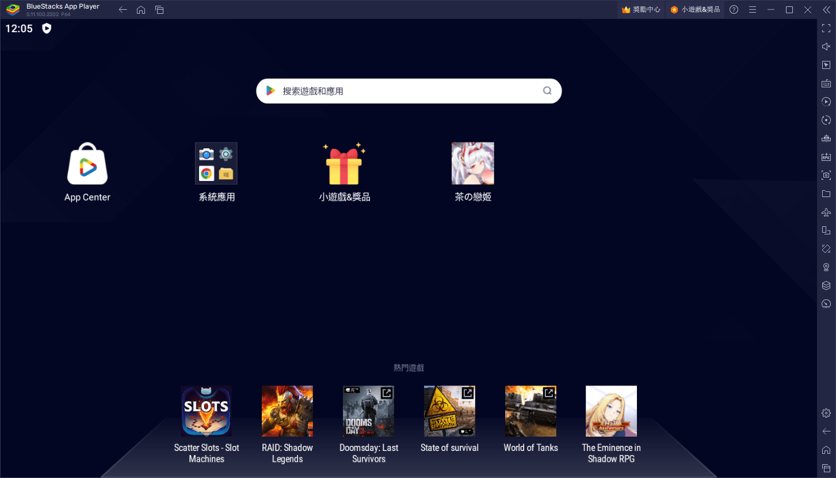836x478 pixels.
Task: Click the shield icon next to the clock
Action: click(x=47, y=28)
